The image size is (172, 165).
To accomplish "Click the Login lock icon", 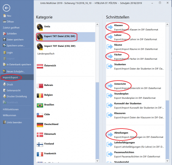I will [4, 52].
